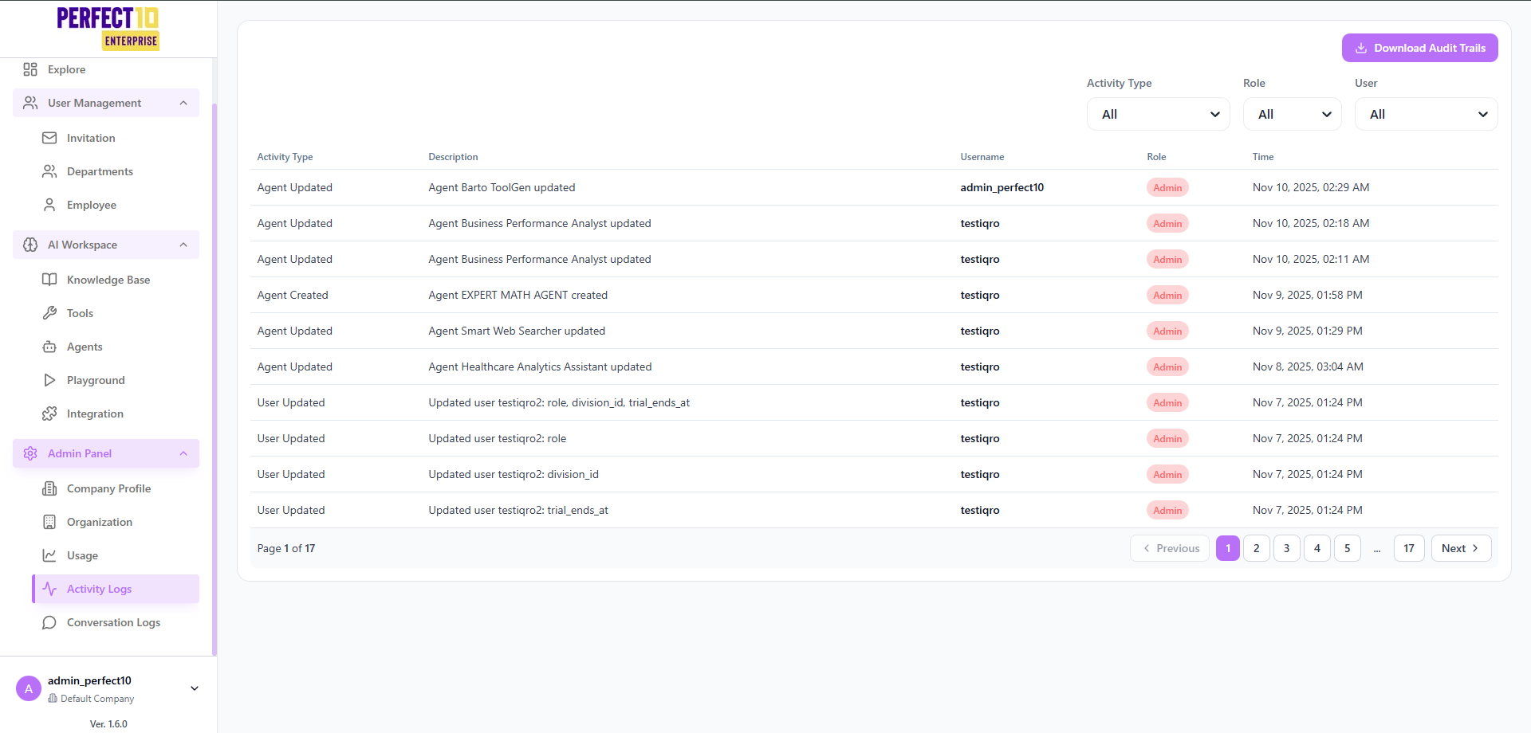Select page 4 in pagination
1531x733 pixels.
click(x=1317, y=548)
